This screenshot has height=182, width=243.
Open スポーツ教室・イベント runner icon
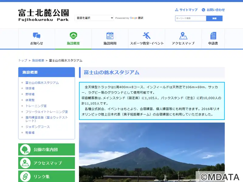click(147, 36)
